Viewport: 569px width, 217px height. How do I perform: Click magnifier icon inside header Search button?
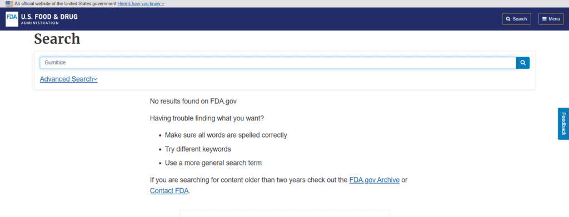click(508, 19)
